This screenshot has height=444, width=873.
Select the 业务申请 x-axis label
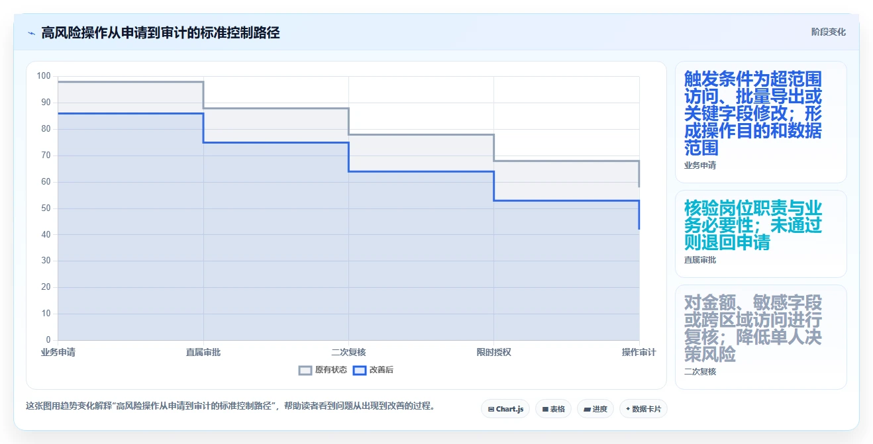click(58, 352)
